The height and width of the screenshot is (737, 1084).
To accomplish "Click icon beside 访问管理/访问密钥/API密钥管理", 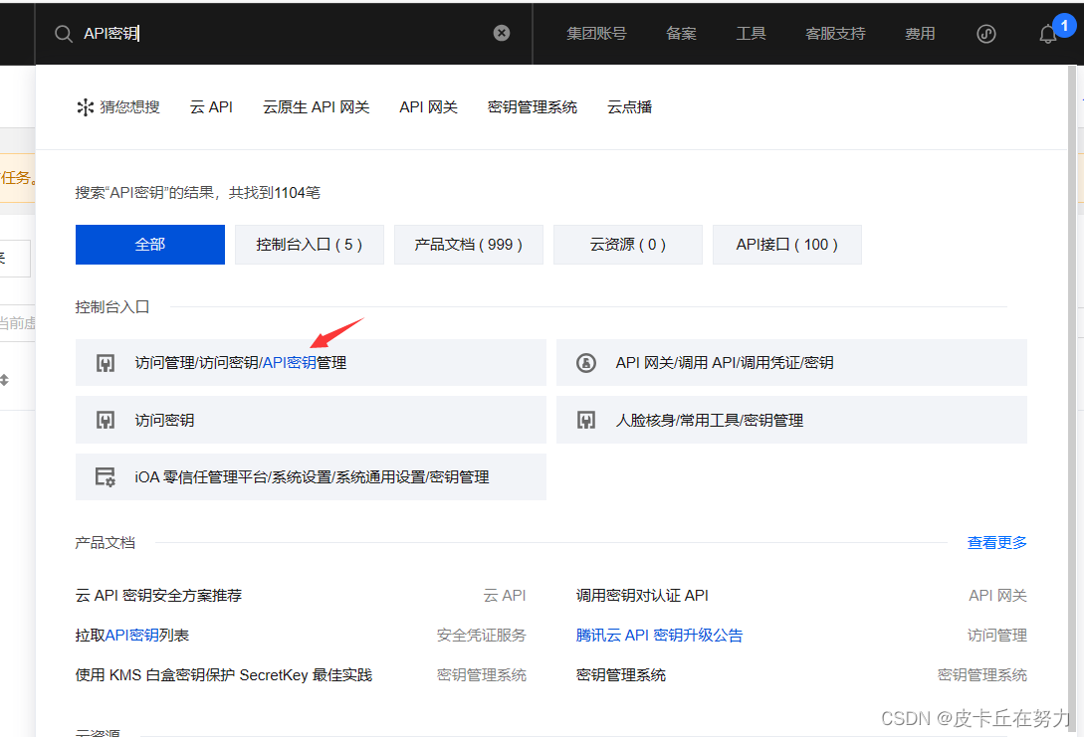I will [x=106, y=363].
